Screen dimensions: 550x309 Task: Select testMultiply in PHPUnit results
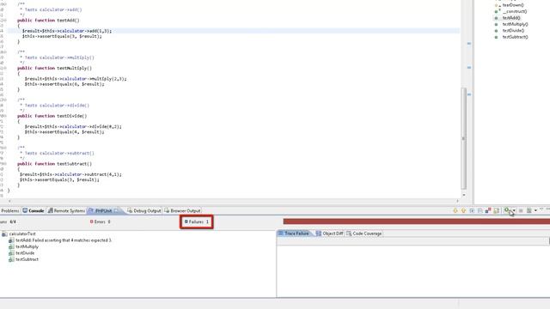point(27,246)
